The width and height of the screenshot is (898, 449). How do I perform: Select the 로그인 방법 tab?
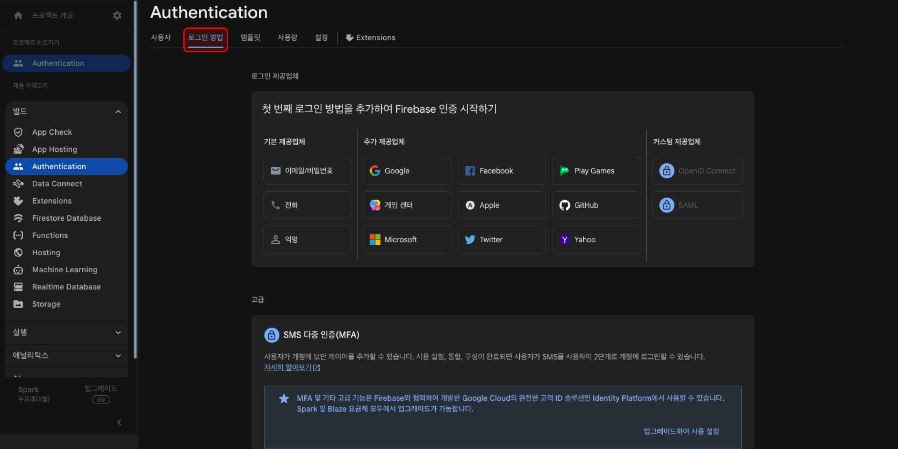coord(206,37)
